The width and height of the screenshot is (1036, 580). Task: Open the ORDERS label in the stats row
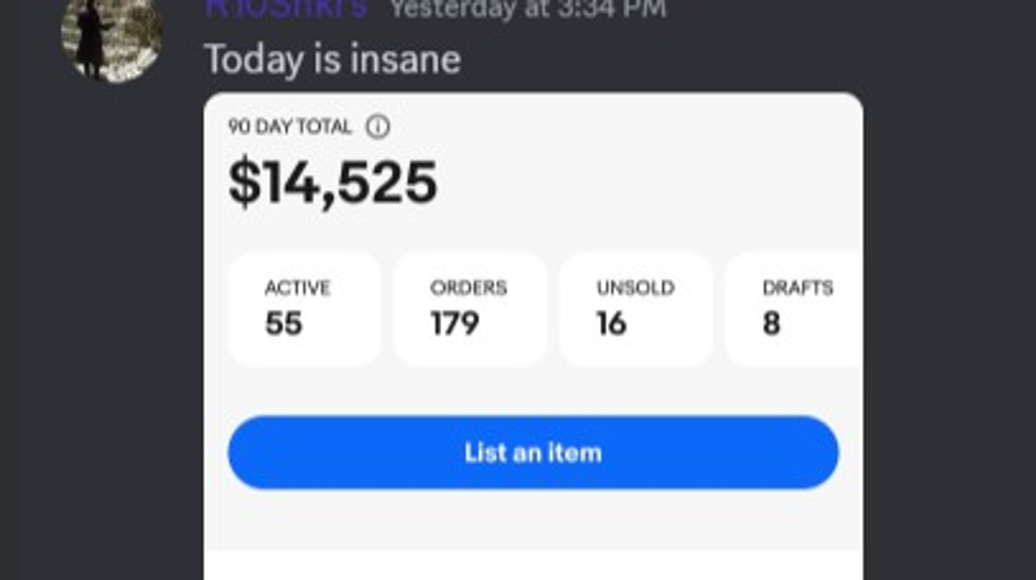pyautogui.click(x=468, y=288)
